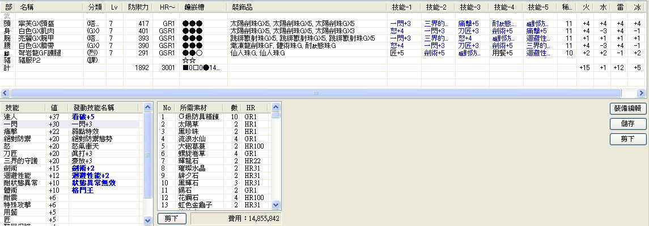Sort by the 防禦力 column header

[138, 7]
